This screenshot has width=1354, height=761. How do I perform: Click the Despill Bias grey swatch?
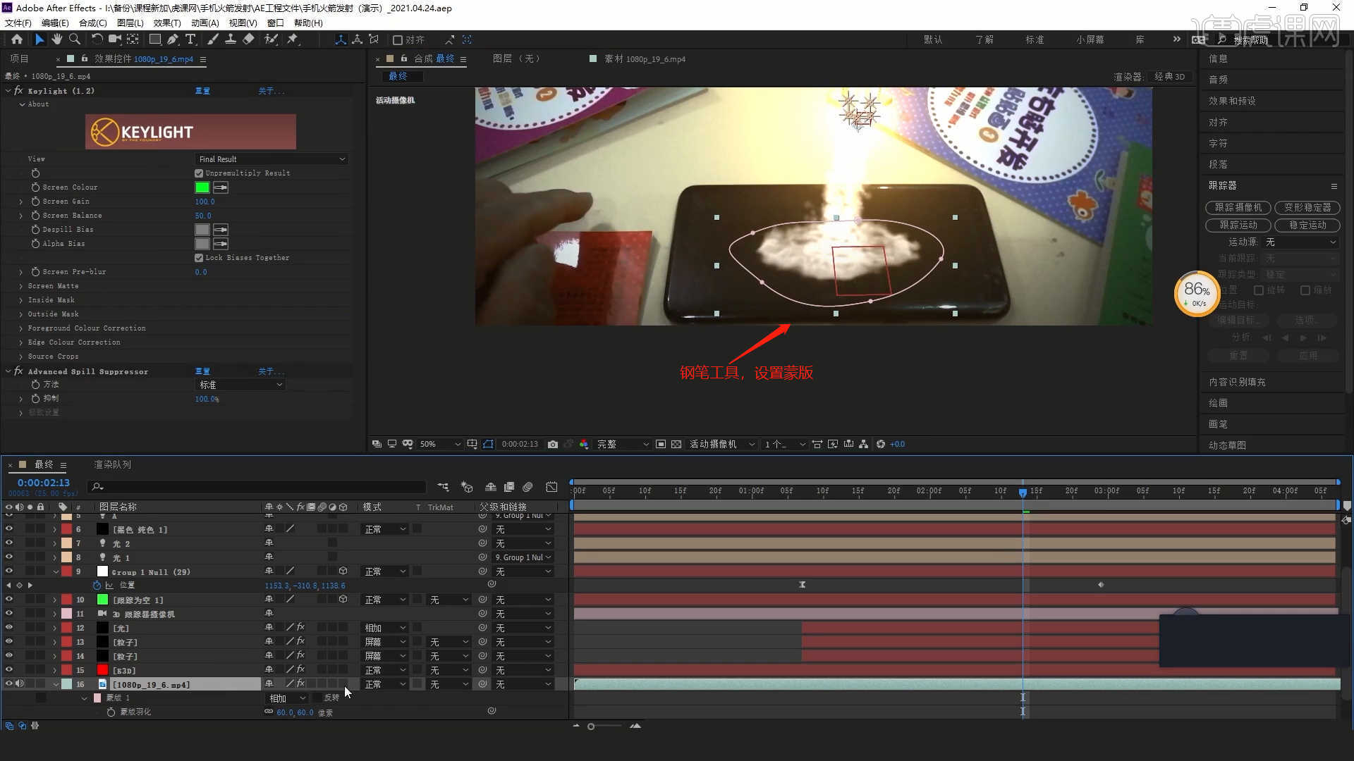202,230
